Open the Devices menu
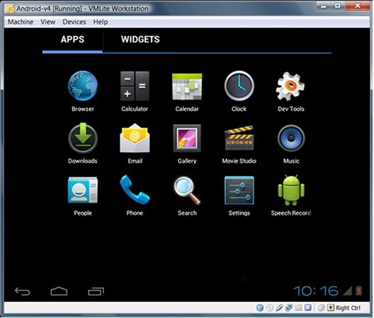Image resolution: width=374 pixels, height=318 pixels. tap(74, 22)
